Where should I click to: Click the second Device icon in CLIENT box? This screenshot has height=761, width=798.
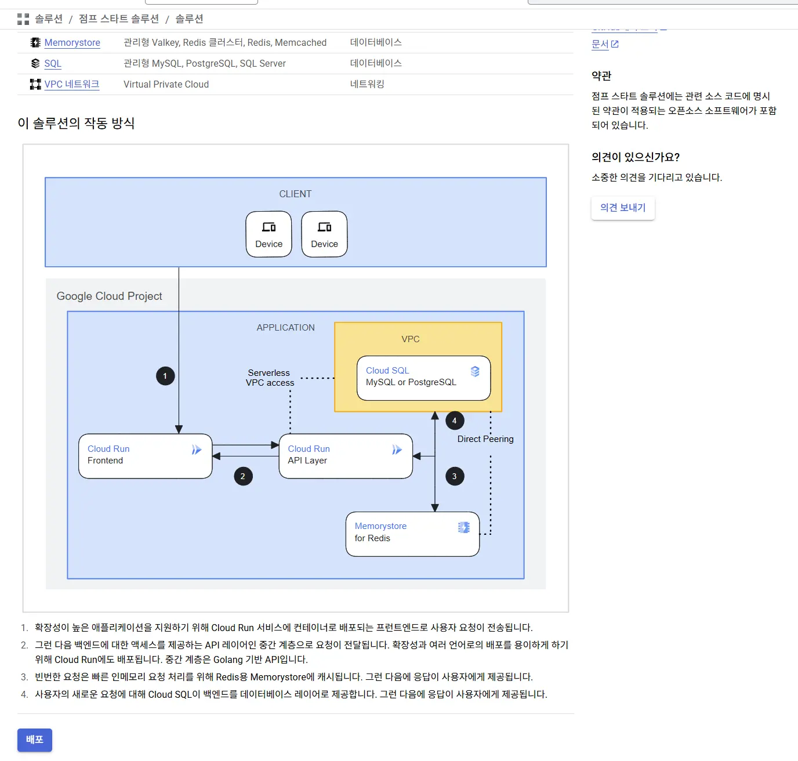click(324, 227)
